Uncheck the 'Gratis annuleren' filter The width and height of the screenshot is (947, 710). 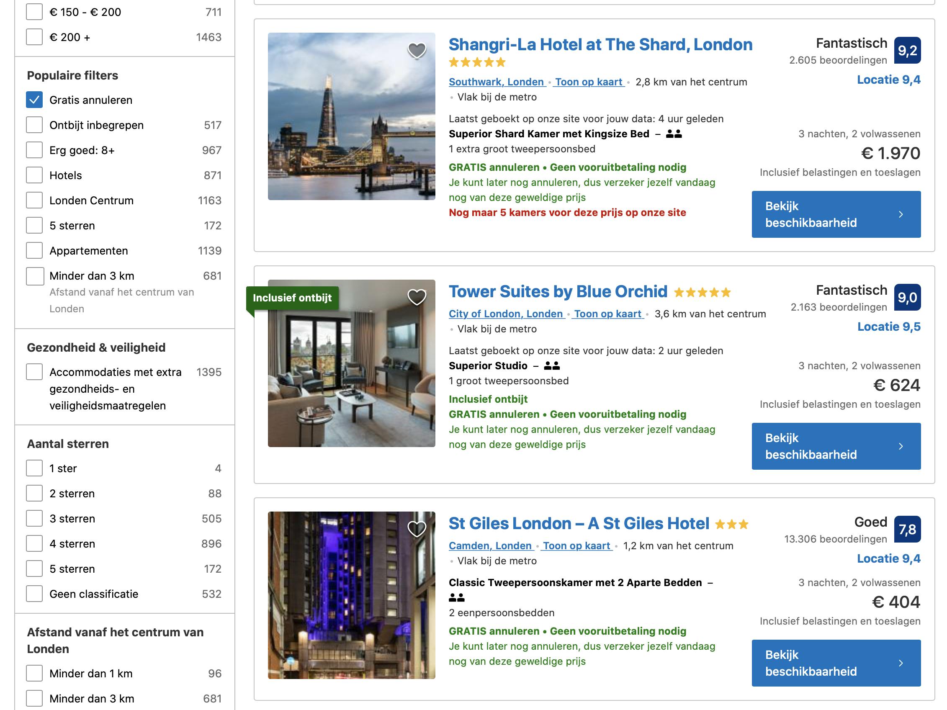[34, 100]
